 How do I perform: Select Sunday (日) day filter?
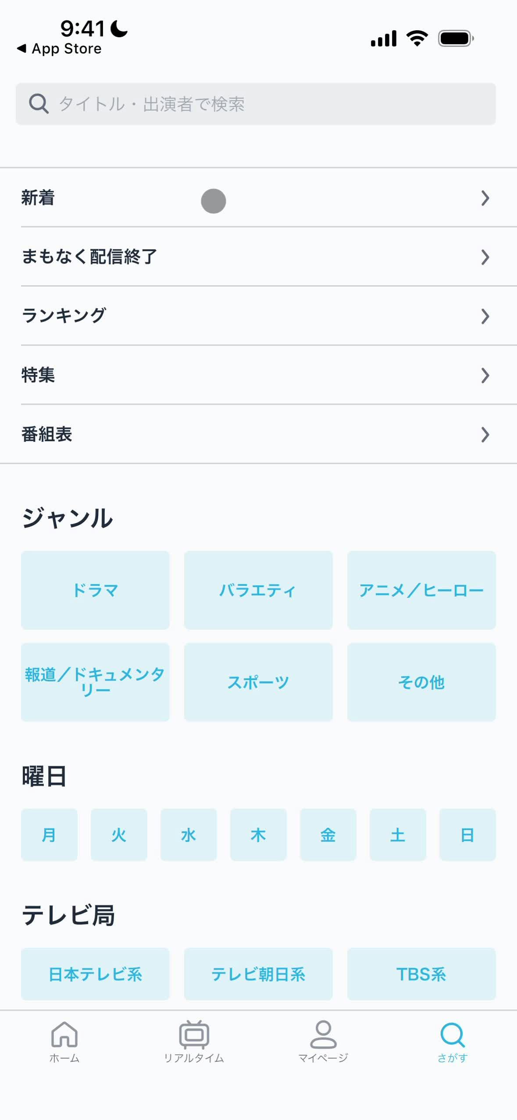467,835
